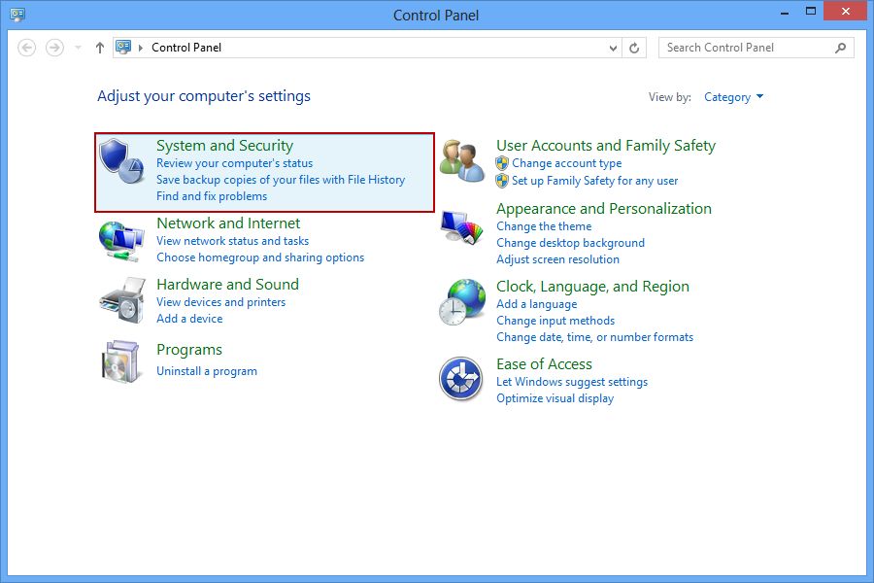
Task: Click the Change the theme link
Action: 544,226
